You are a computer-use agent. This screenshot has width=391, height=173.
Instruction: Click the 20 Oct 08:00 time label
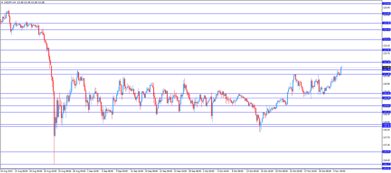point(282,171)
